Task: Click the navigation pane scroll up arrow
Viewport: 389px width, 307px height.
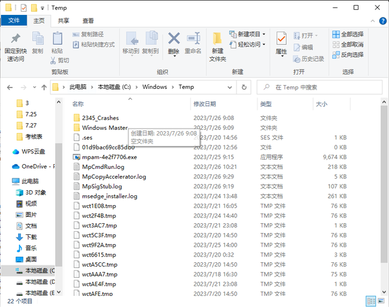Action: coord(59,102)
